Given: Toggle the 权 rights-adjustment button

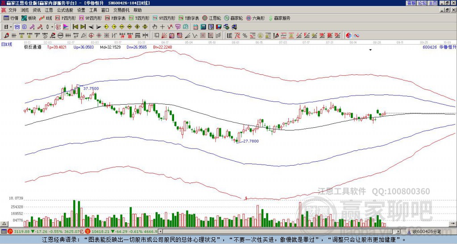Looking at the screenshot, I should tap(58, 27).
